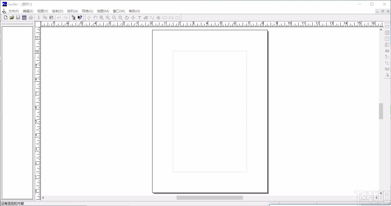
Task: Print the current document
Action: click(30, 18)
